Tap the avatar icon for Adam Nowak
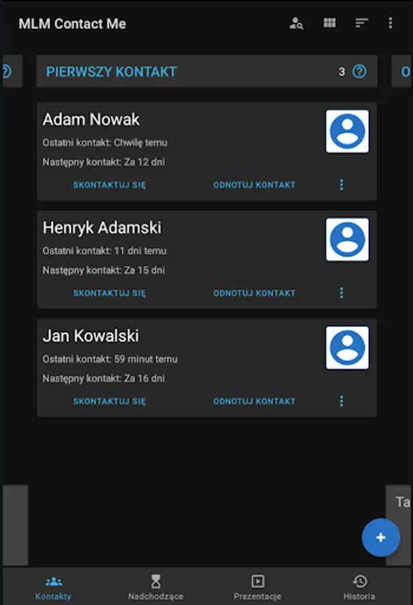Viewport: 413px width, 605px height. pos(347,132)
